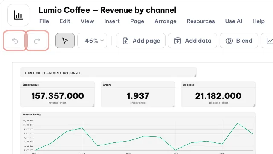Viewport: 273px width, 154px height.
Task: Open the 46% zoom dropdown
Action: [92, 41]
